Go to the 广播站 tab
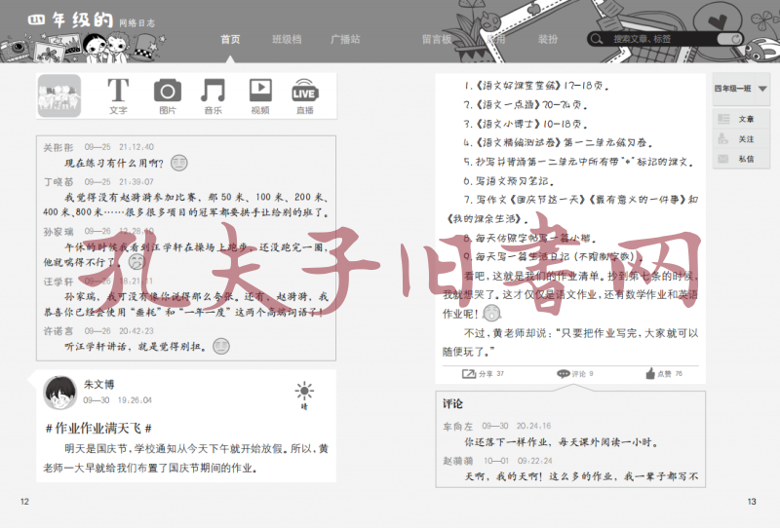This screenshot has height=528, width=780. pyautogui.click(x=345, y=39)
